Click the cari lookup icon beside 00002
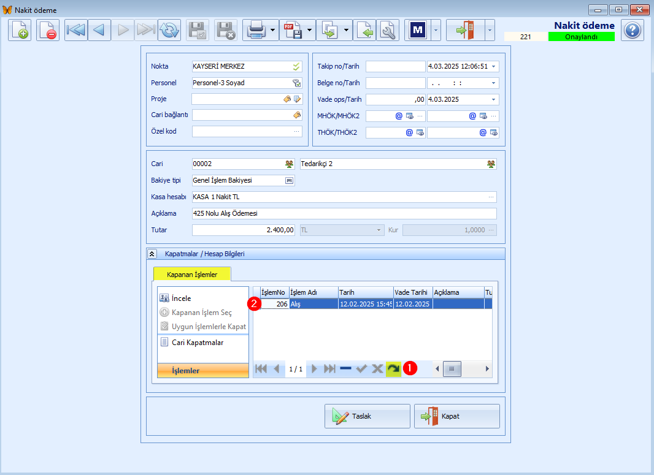The image size is (654, 475). point(289,164)
